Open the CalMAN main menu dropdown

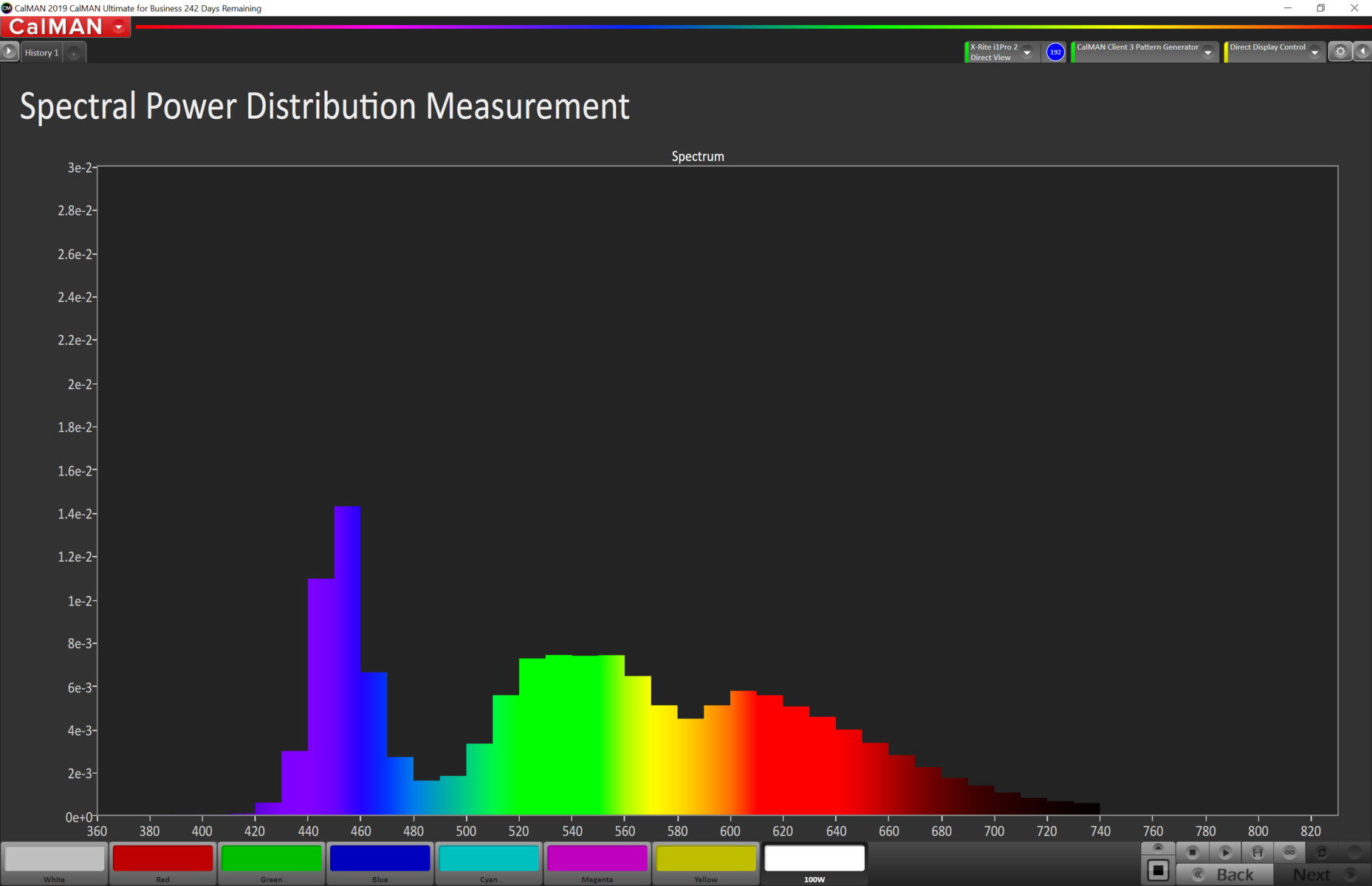pyautogui.click(x=118, y=27)
